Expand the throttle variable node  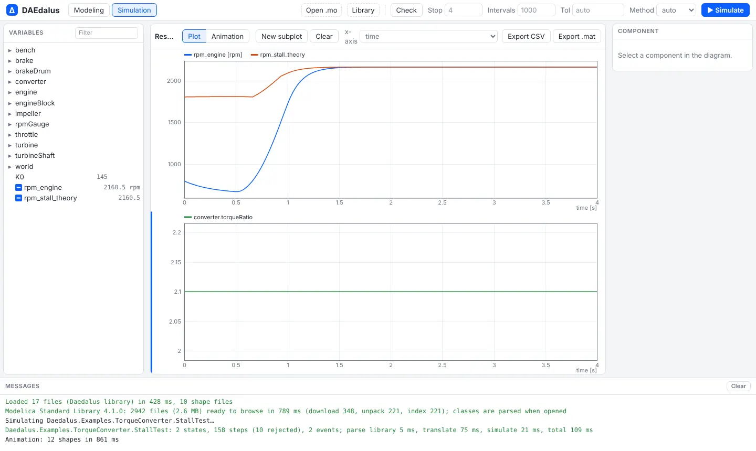[x=10, y=135]
